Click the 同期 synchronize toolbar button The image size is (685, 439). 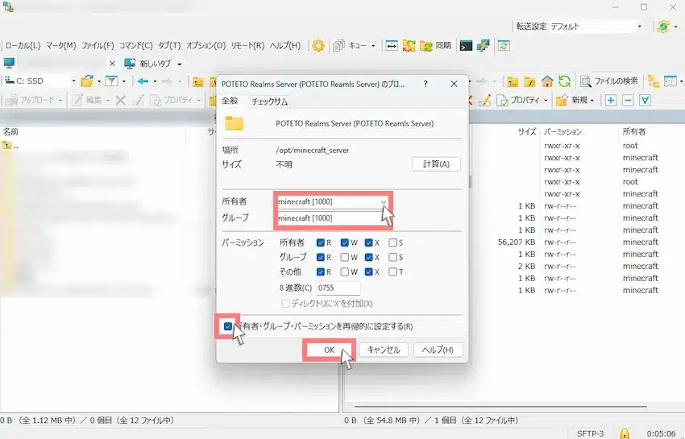435,46
